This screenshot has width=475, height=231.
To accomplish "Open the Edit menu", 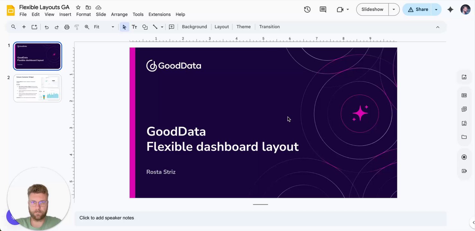I will [x=36, y=14].
